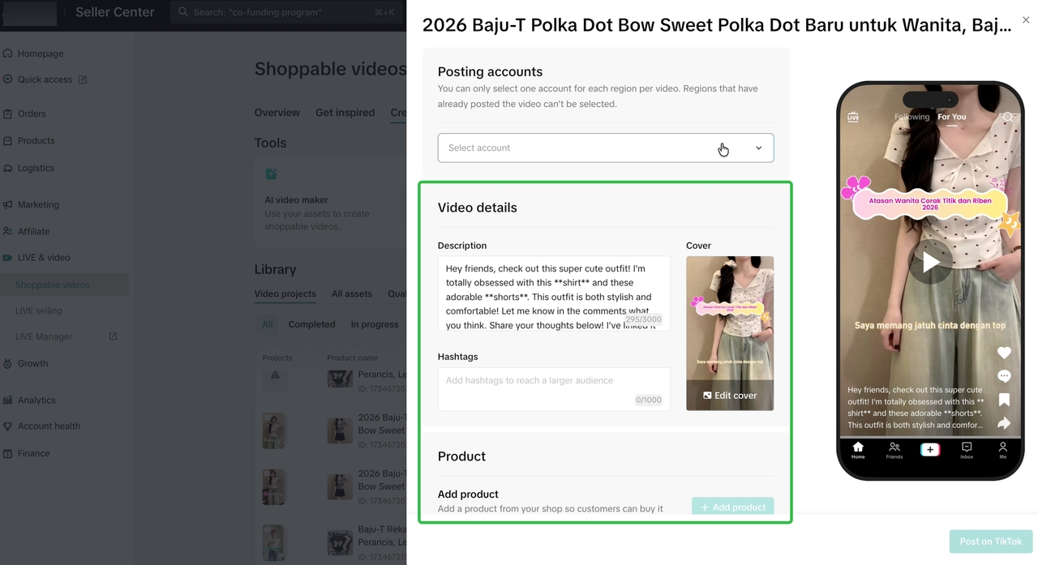Tap the comment bubble icon in phone preview
Screen dimensions: 1038x565
1004,376
